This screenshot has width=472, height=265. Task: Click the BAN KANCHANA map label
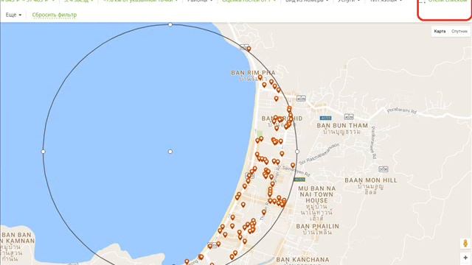pyautogui.click(x=302, y=260)
